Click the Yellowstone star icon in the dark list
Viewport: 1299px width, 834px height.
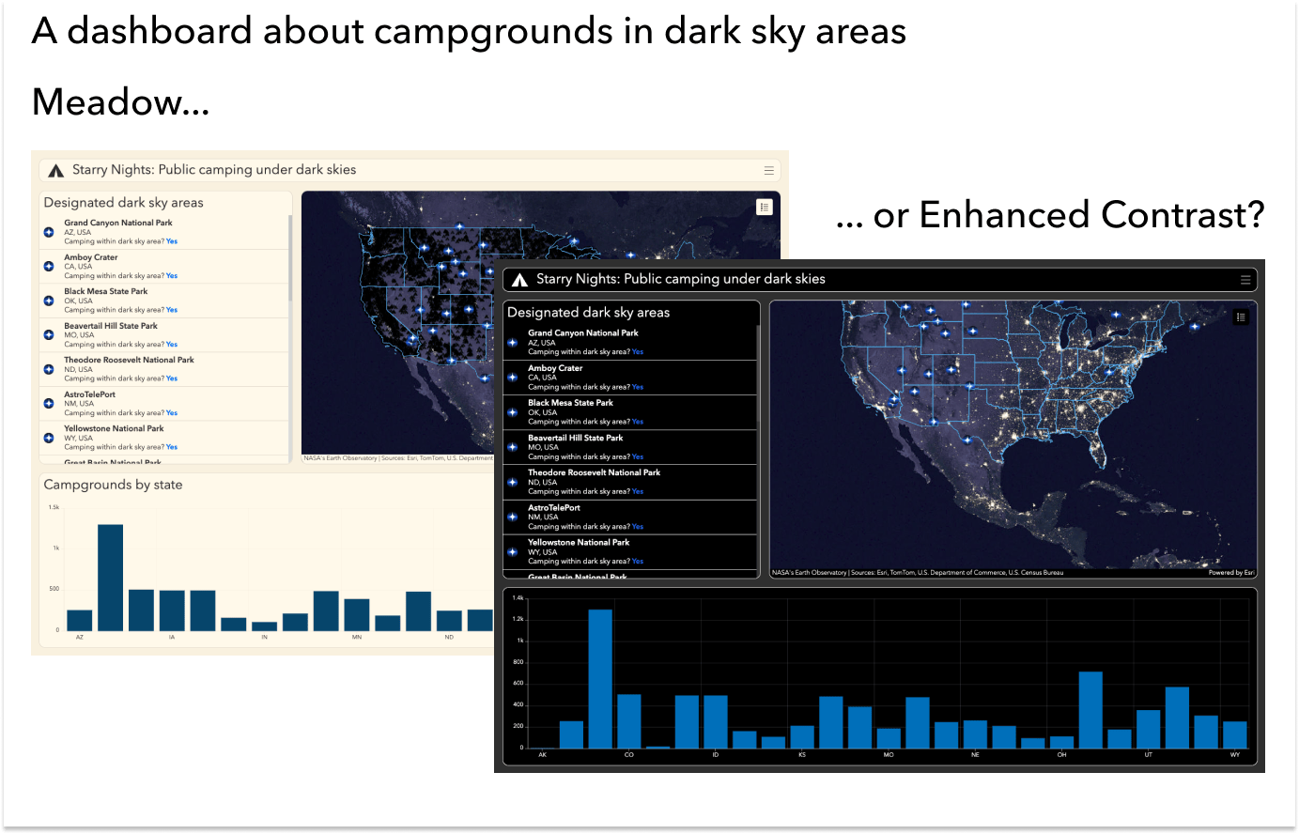[x=513, y=552]
